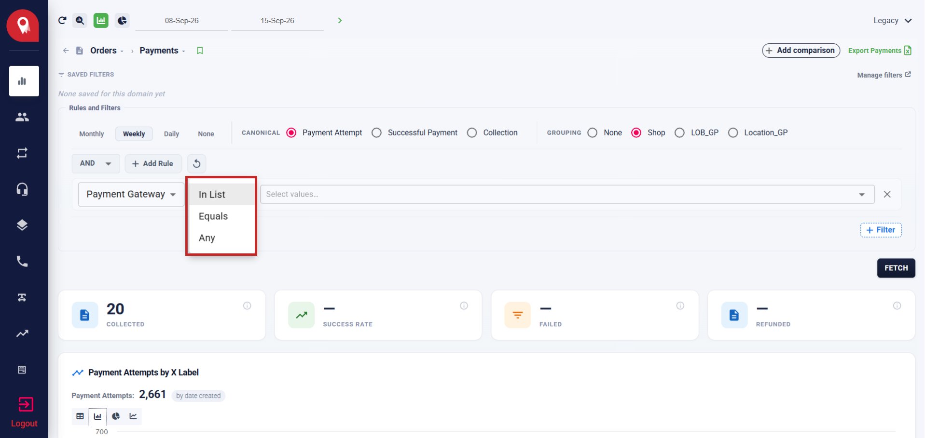The height and width of the screenshot is (438, 926).
Task: Choose In List operator option
Action: pos(221,194)
